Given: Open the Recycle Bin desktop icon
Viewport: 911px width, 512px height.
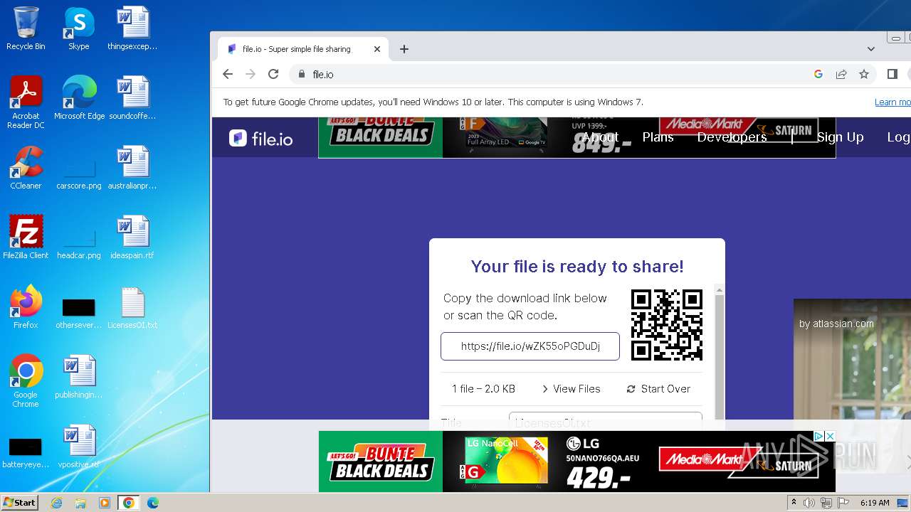Looking at the screenshot, I should (26, 28).
